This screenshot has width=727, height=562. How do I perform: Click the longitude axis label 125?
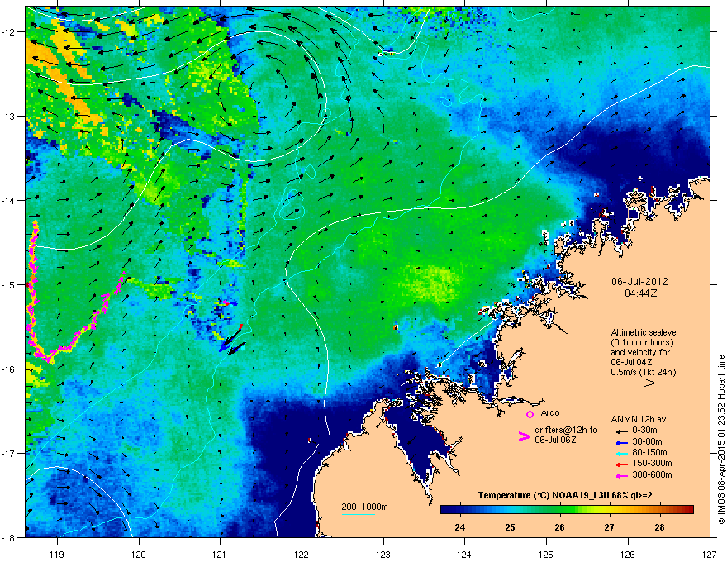(546, 555)
